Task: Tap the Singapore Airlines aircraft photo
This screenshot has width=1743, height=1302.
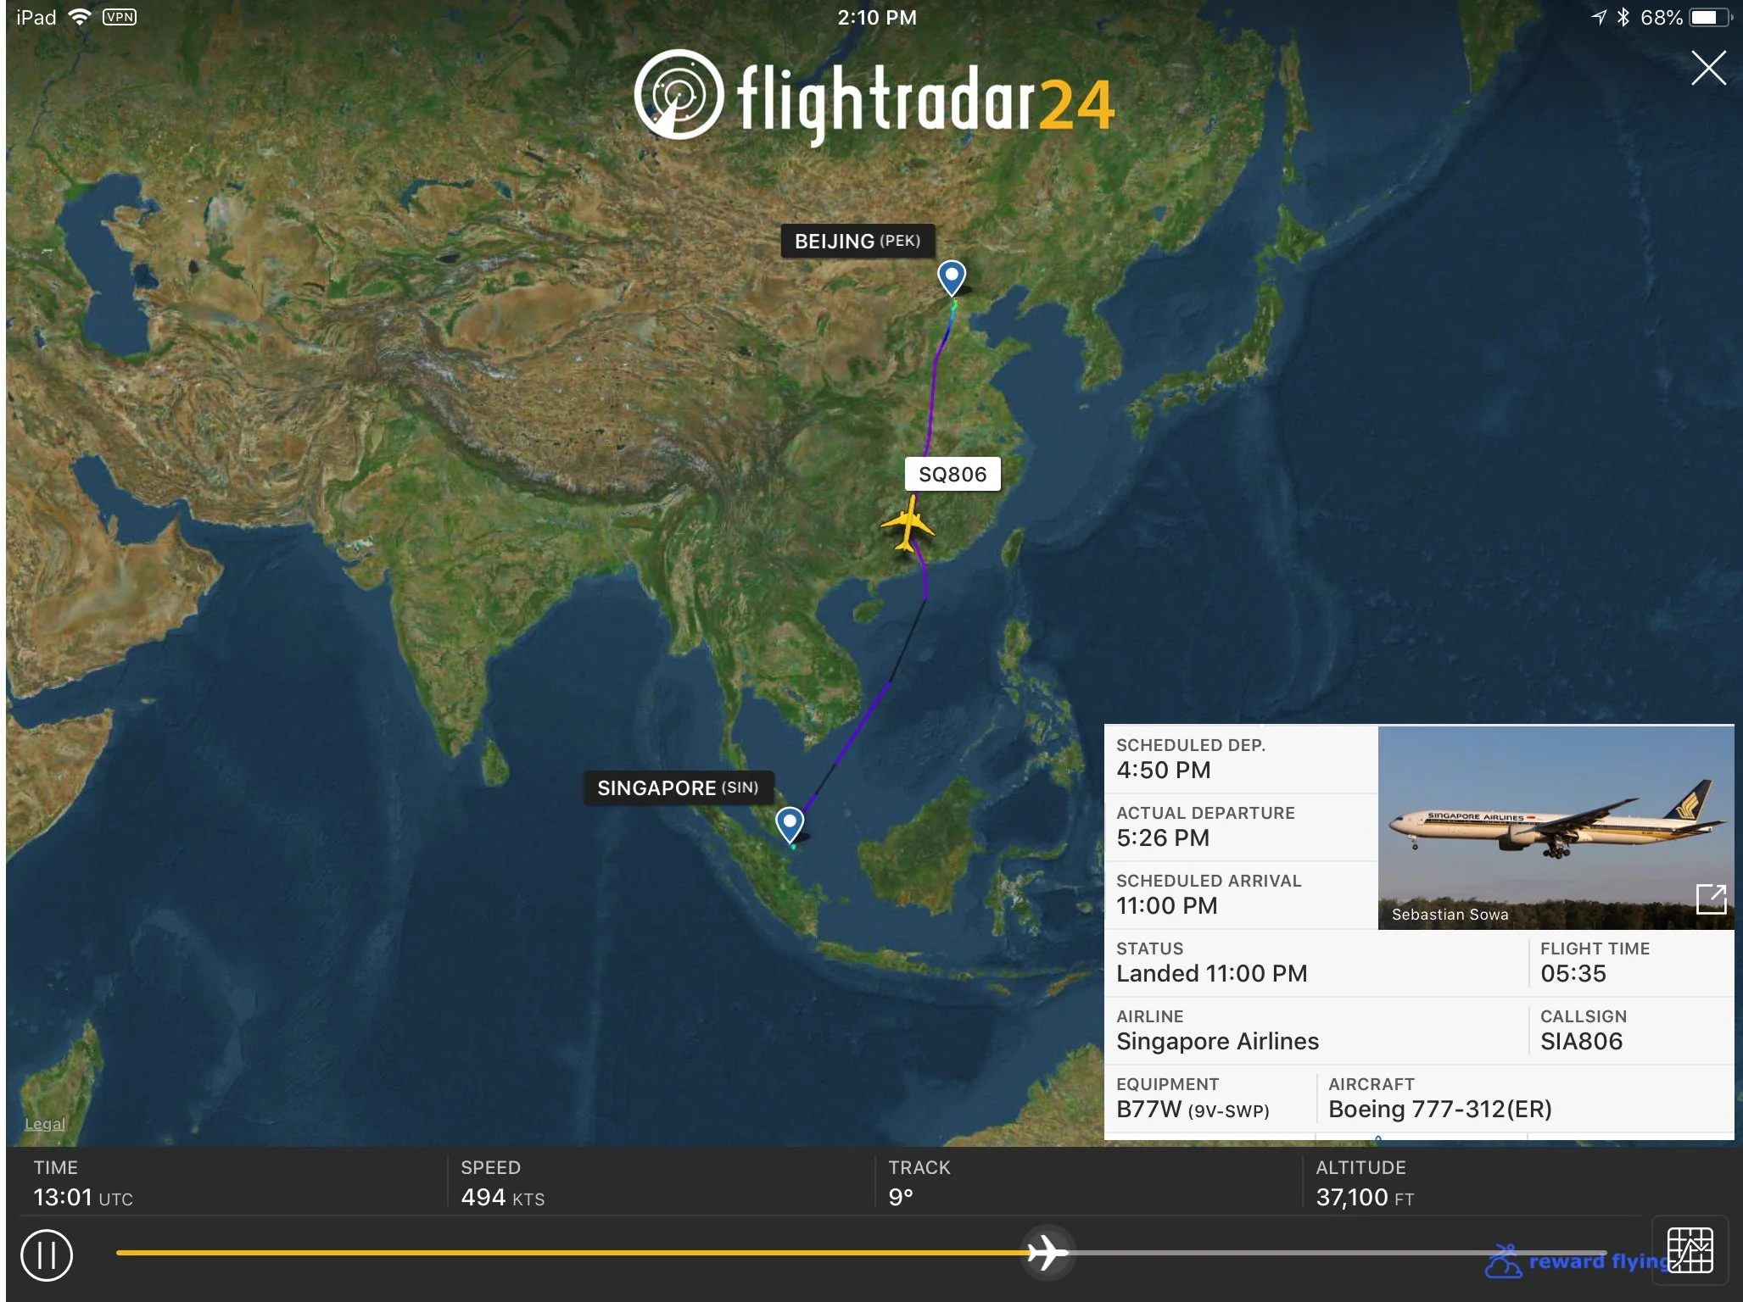Action: point(1556,827)
